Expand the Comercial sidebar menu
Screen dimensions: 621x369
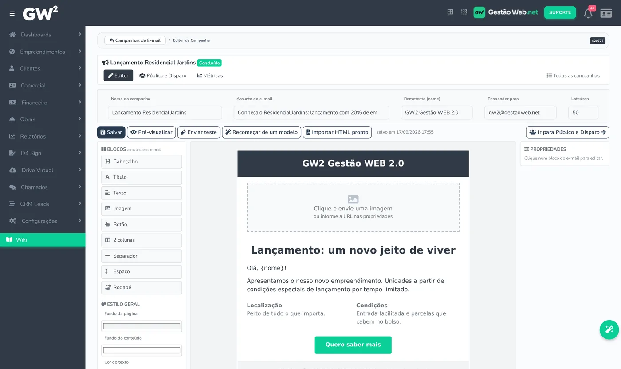pos(43,85)
